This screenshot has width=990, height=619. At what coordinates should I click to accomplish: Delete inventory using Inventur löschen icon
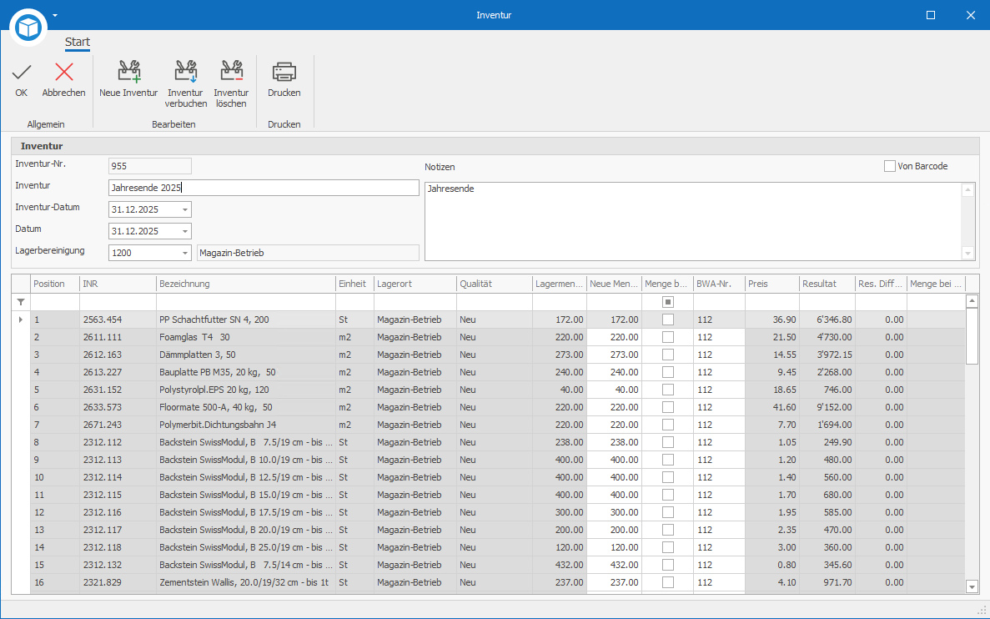[231, 72]
